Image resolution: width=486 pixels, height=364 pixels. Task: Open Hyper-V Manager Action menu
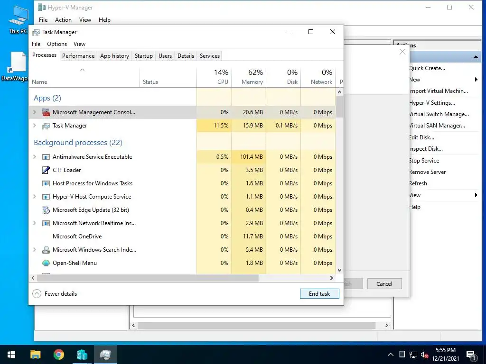coord(63,20)
